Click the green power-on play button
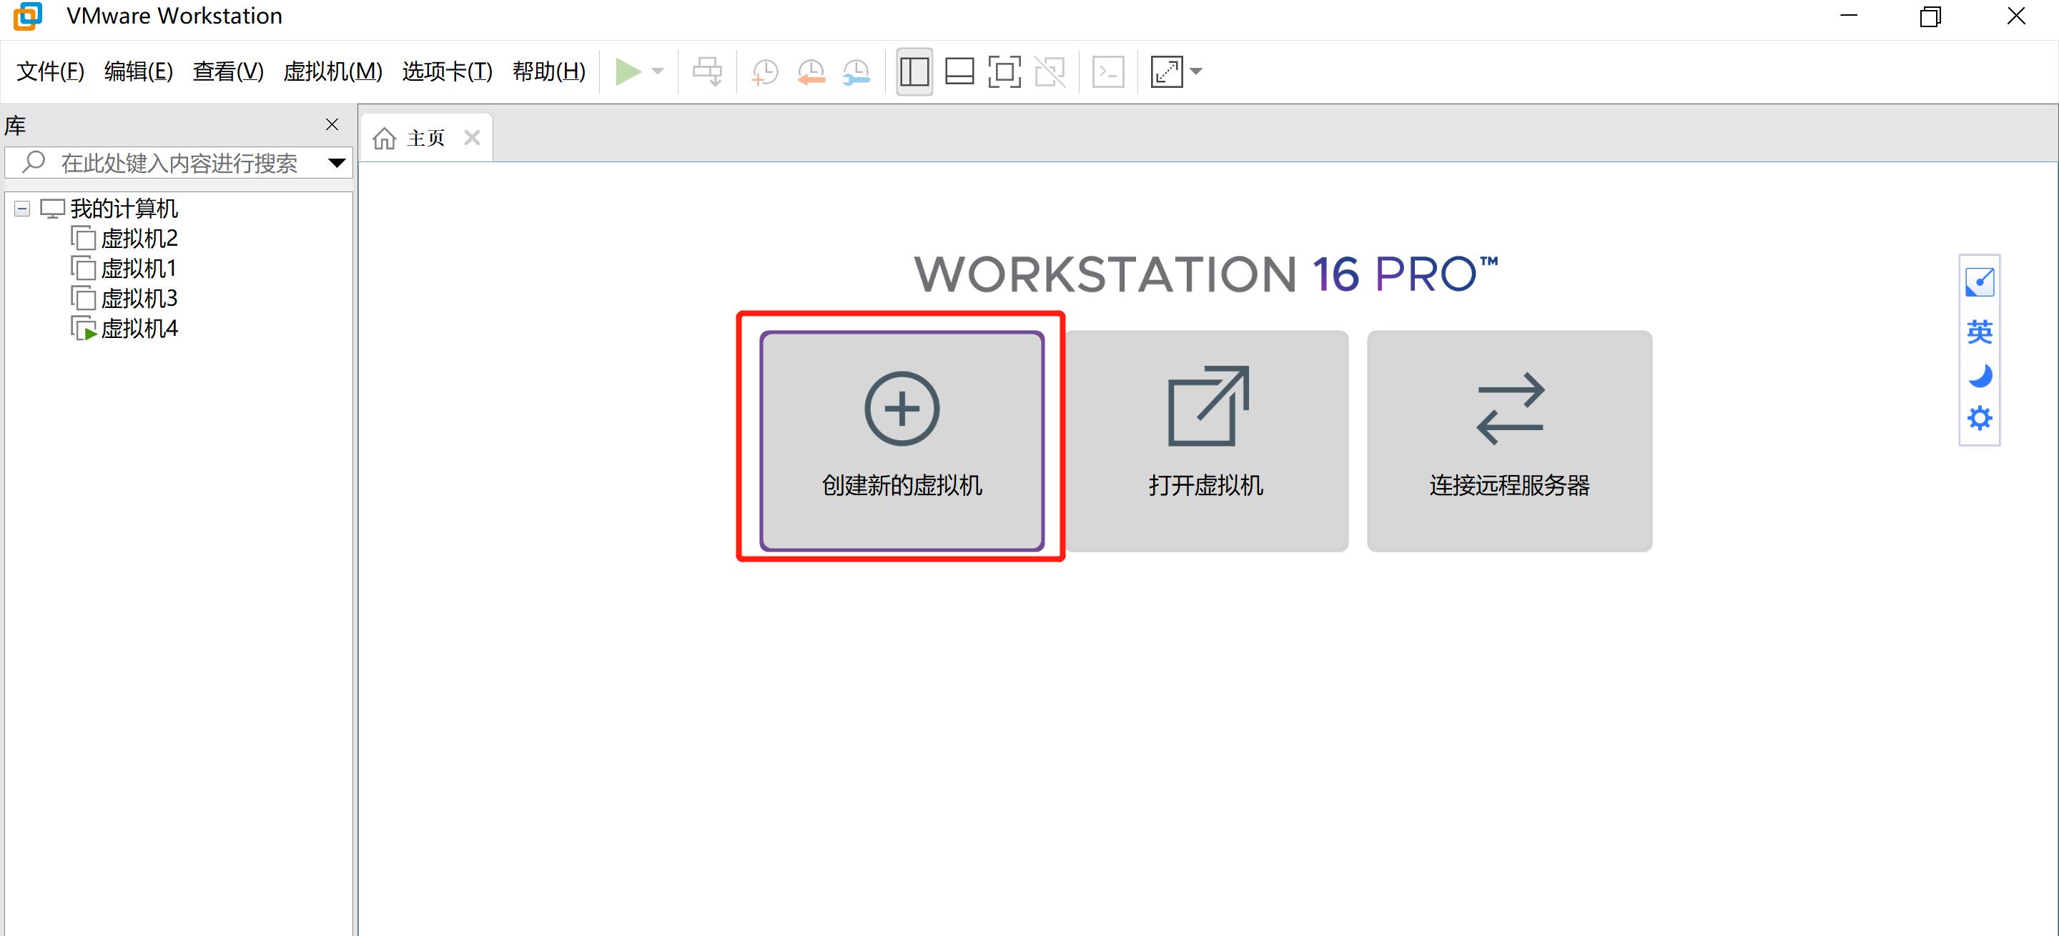 point(628,72)
